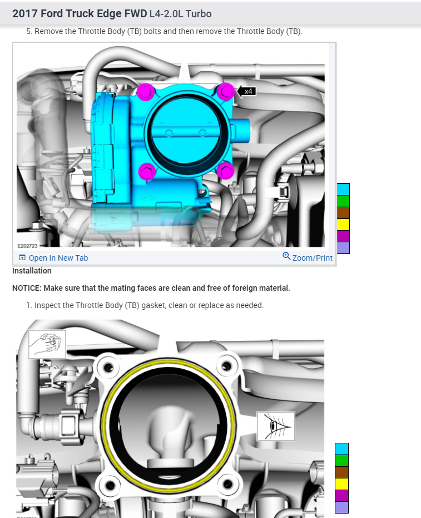The height and width of the screenshot is (518, 421).
Task: Click the hand-cleaning symbol icon in gasket diagram
Action: (x=47, y=344)
